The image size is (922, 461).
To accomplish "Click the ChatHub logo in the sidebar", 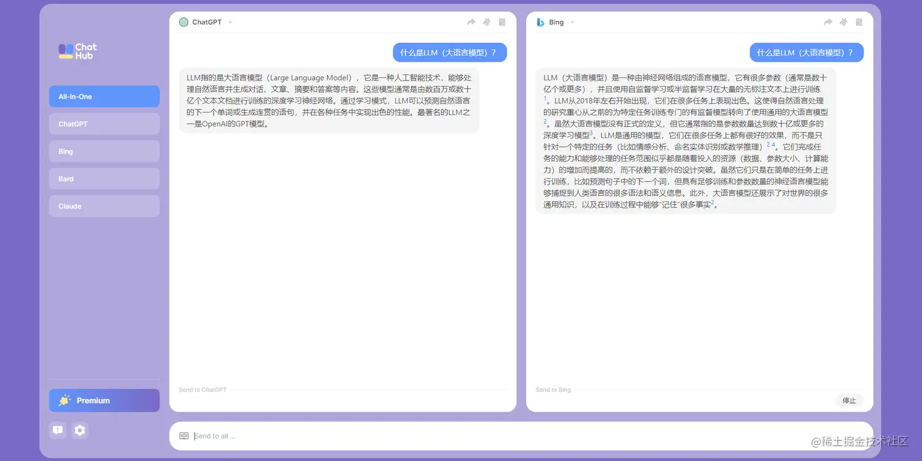I will click(77, 51).
